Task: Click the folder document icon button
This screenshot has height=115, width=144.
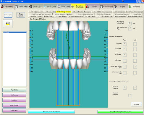Action: (8, 24)
